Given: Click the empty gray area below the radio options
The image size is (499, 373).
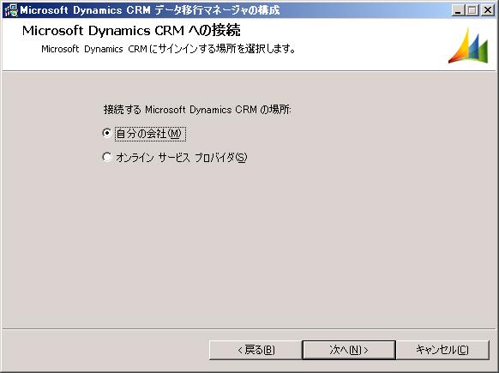Looking at the screenshot, I should point(249,245).
